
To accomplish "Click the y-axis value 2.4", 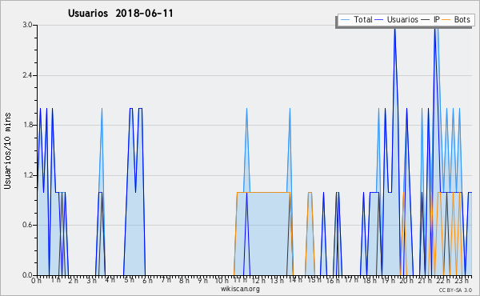I will [27, 75].
